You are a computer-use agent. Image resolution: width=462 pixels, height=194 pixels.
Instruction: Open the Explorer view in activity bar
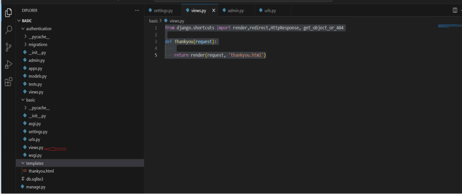pos(8,13)
